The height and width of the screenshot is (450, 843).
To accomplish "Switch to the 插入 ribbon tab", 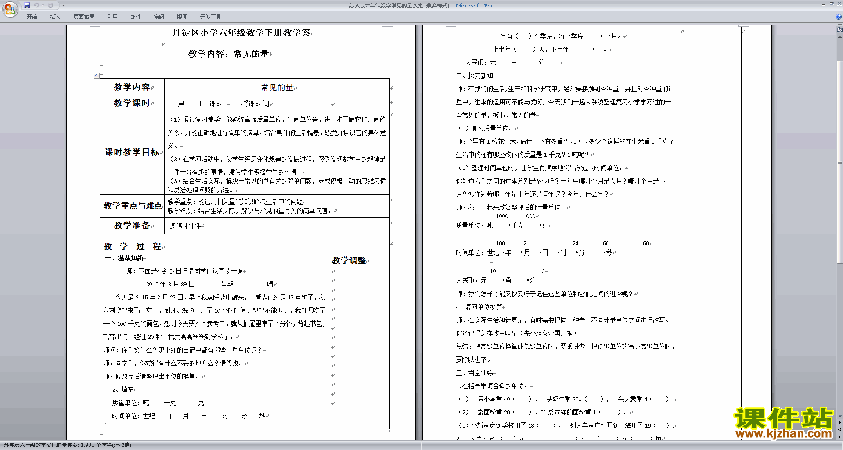I will [x=55, y=17].
